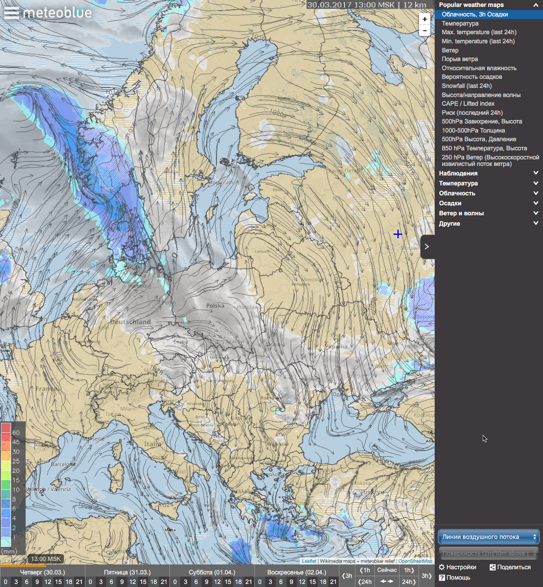Collapse the sidebar with the arrow tab
The height and width of the screenshot is (587, 543).
click(427, 246)
